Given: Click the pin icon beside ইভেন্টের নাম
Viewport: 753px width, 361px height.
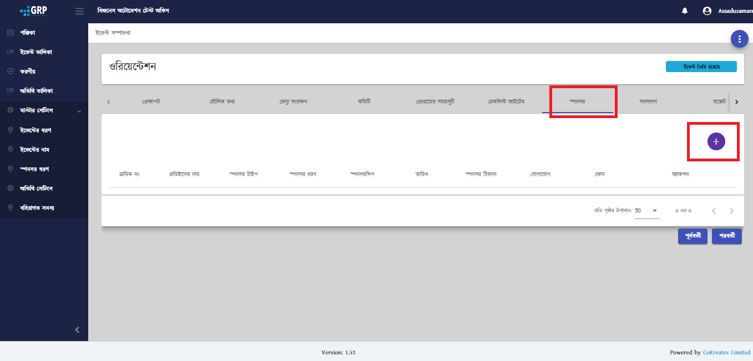Looking at the screenshot, I should tap(10, 150).
